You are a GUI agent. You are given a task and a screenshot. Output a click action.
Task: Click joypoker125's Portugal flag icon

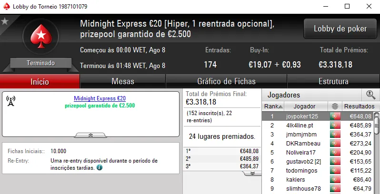pyautogui.click(x=335, y=116)
